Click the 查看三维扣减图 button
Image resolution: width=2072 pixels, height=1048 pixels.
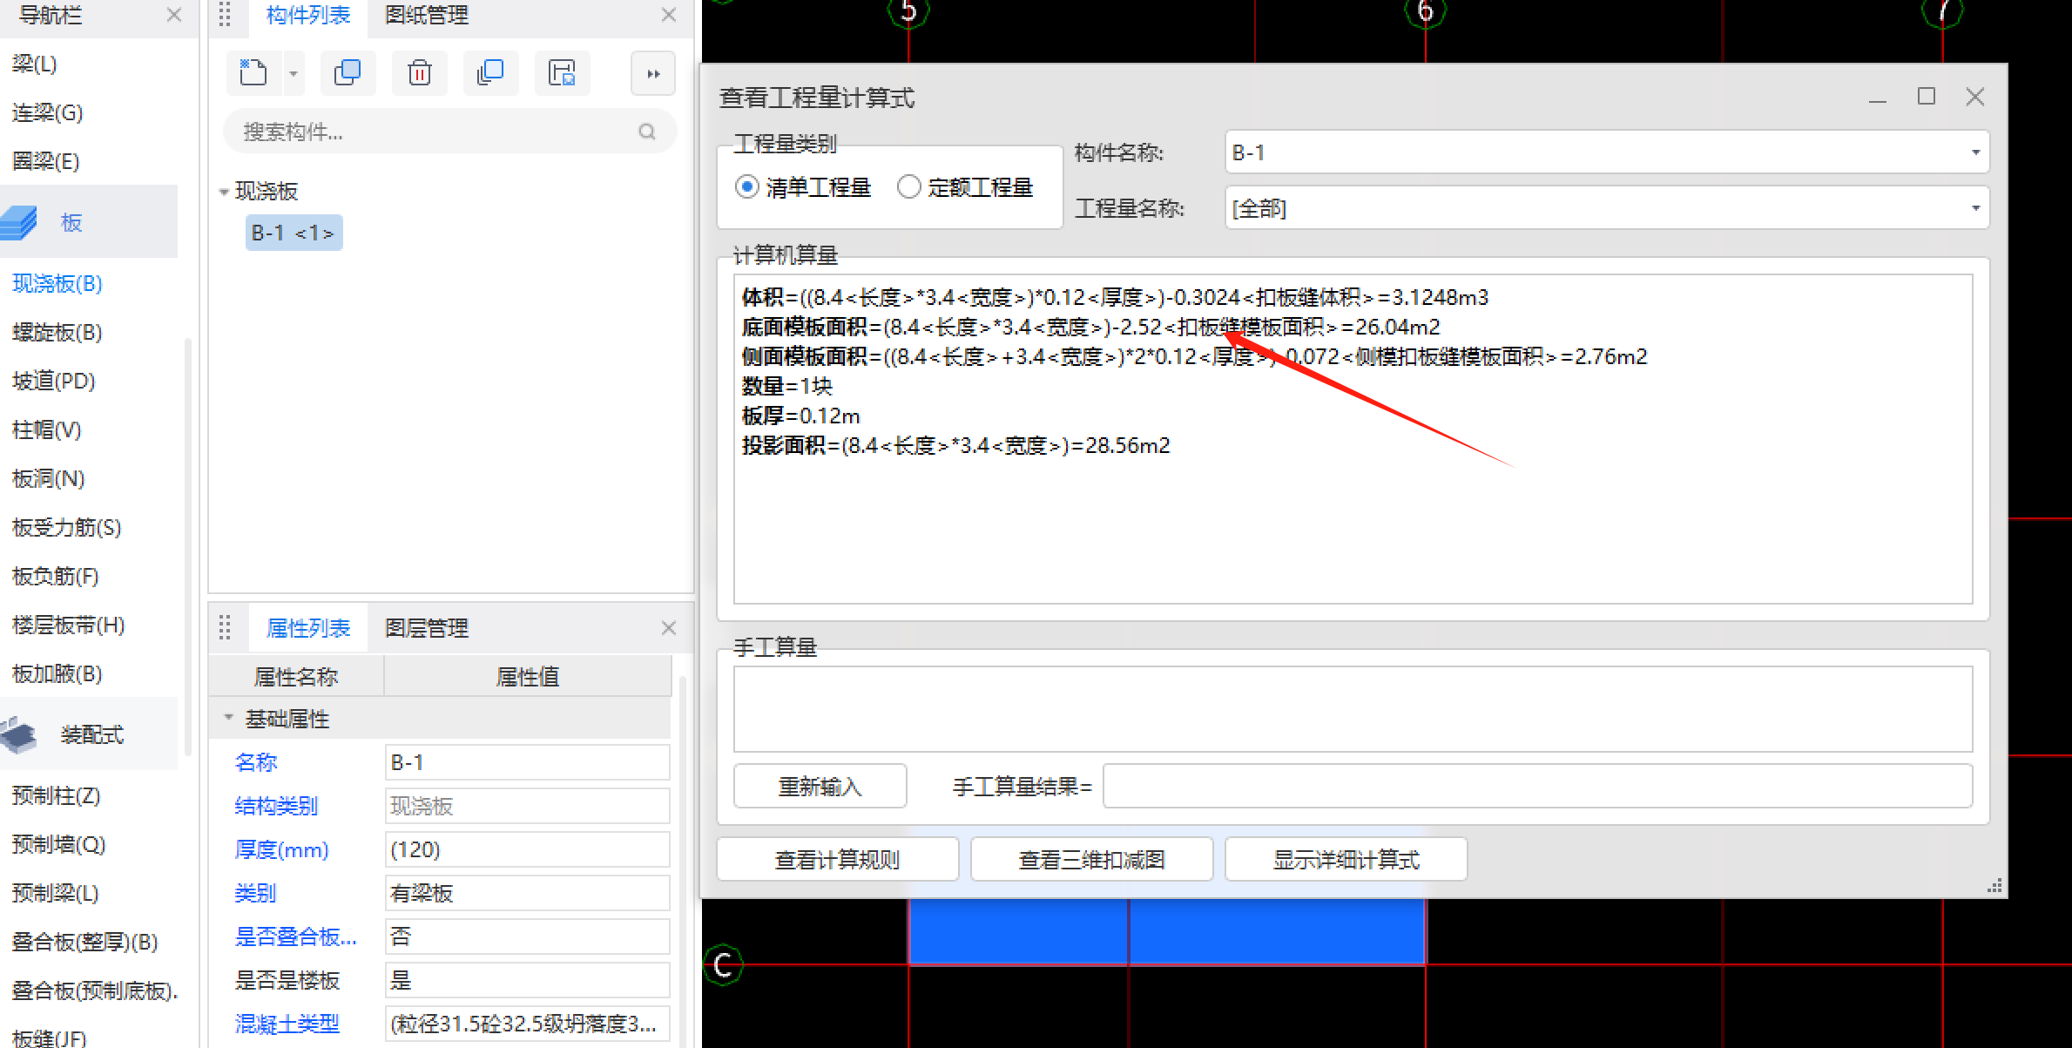[1092, 860]
